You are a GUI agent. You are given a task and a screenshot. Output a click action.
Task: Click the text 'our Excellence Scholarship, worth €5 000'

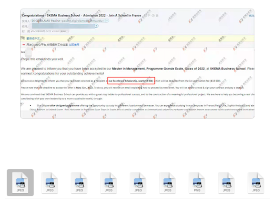[131, 81]
